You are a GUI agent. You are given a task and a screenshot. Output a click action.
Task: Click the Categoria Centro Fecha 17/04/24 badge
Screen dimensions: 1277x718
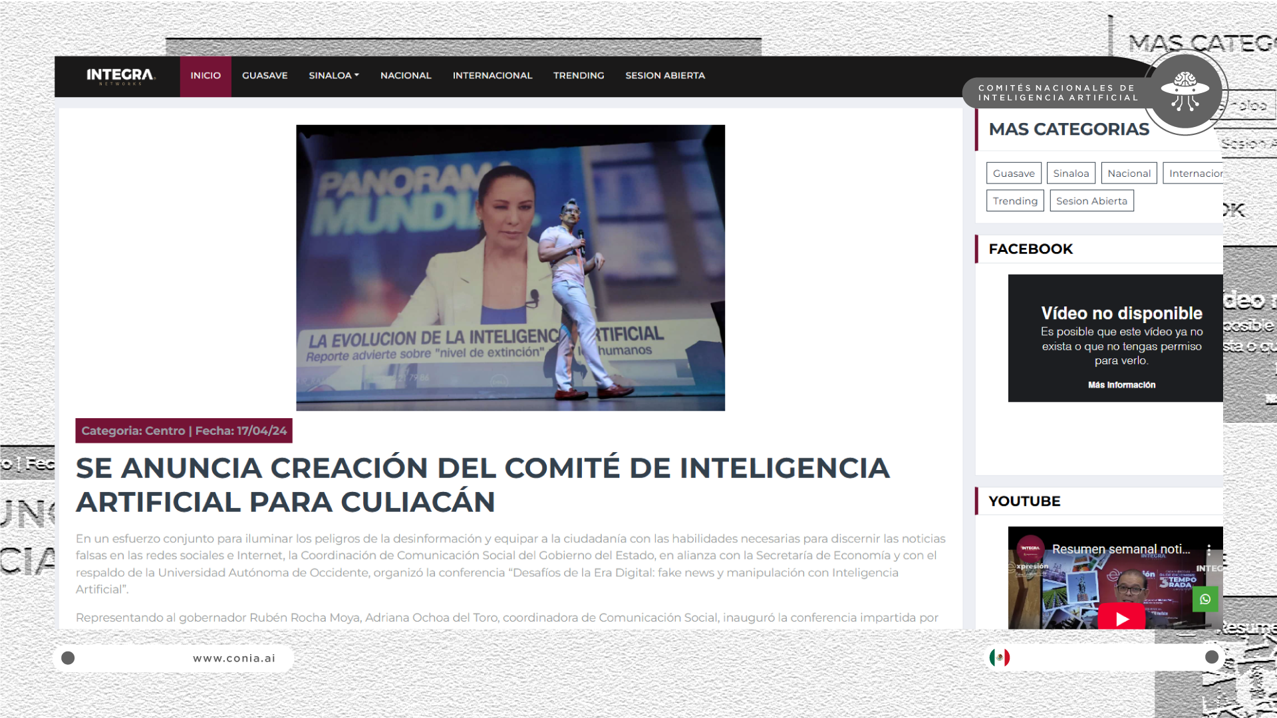[x=184, y=430]
